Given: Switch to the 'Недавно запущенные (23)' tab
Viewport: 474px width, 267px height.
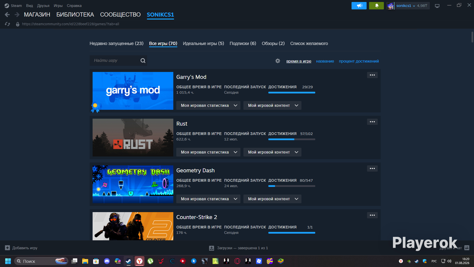Looking at the screenshot, I should [x=117, y=44].
